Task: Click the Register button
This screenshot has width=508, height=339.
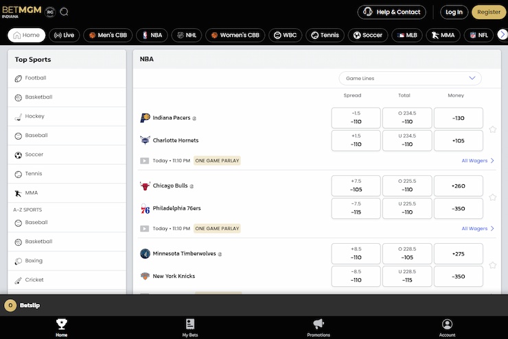Action: (x=489, y=12)
